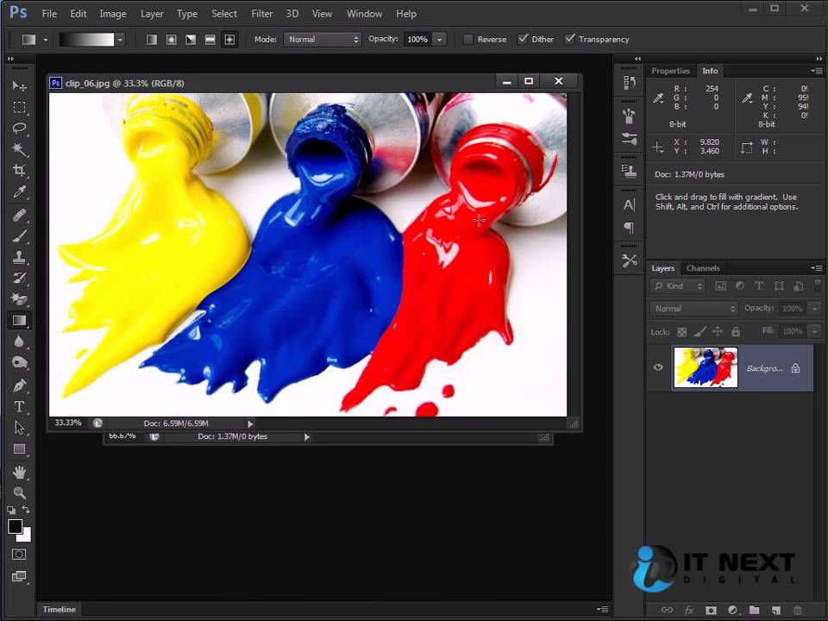Expand the Opacity dropdown in options bar
The height and width of the screenshot is (621, 828).
pos(439,40)
